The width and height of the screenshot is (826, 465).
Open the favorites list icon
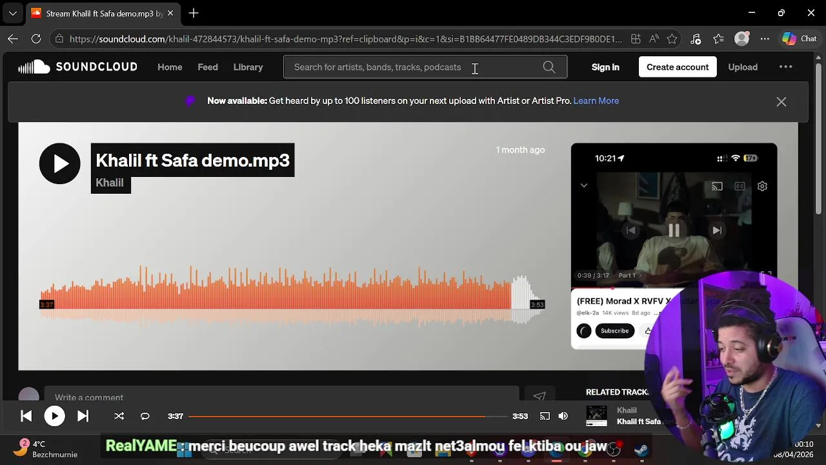tap(718, 39)
